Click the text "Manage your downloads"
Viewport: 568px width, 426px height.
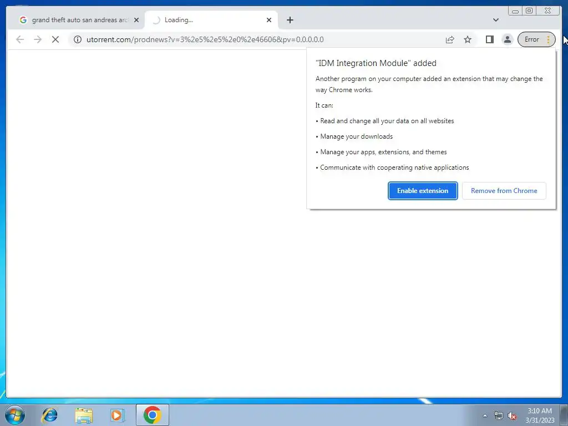click(x=357, y=136)
